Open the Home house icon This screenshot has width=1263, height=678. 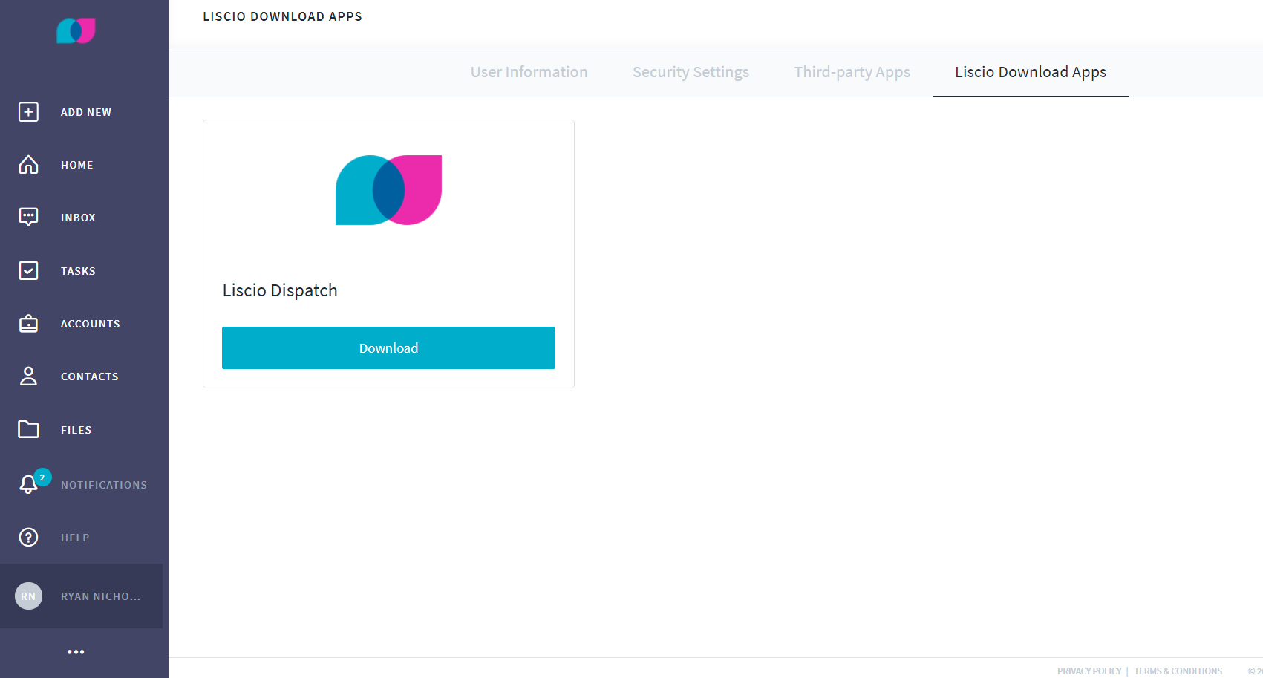point(28,165)
